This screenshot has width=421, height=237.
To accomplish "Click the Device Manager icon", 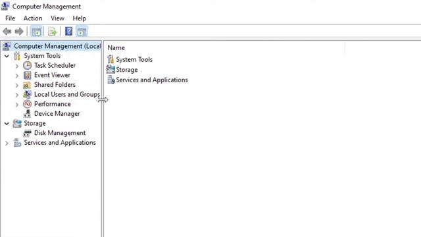I will (27, 114).
